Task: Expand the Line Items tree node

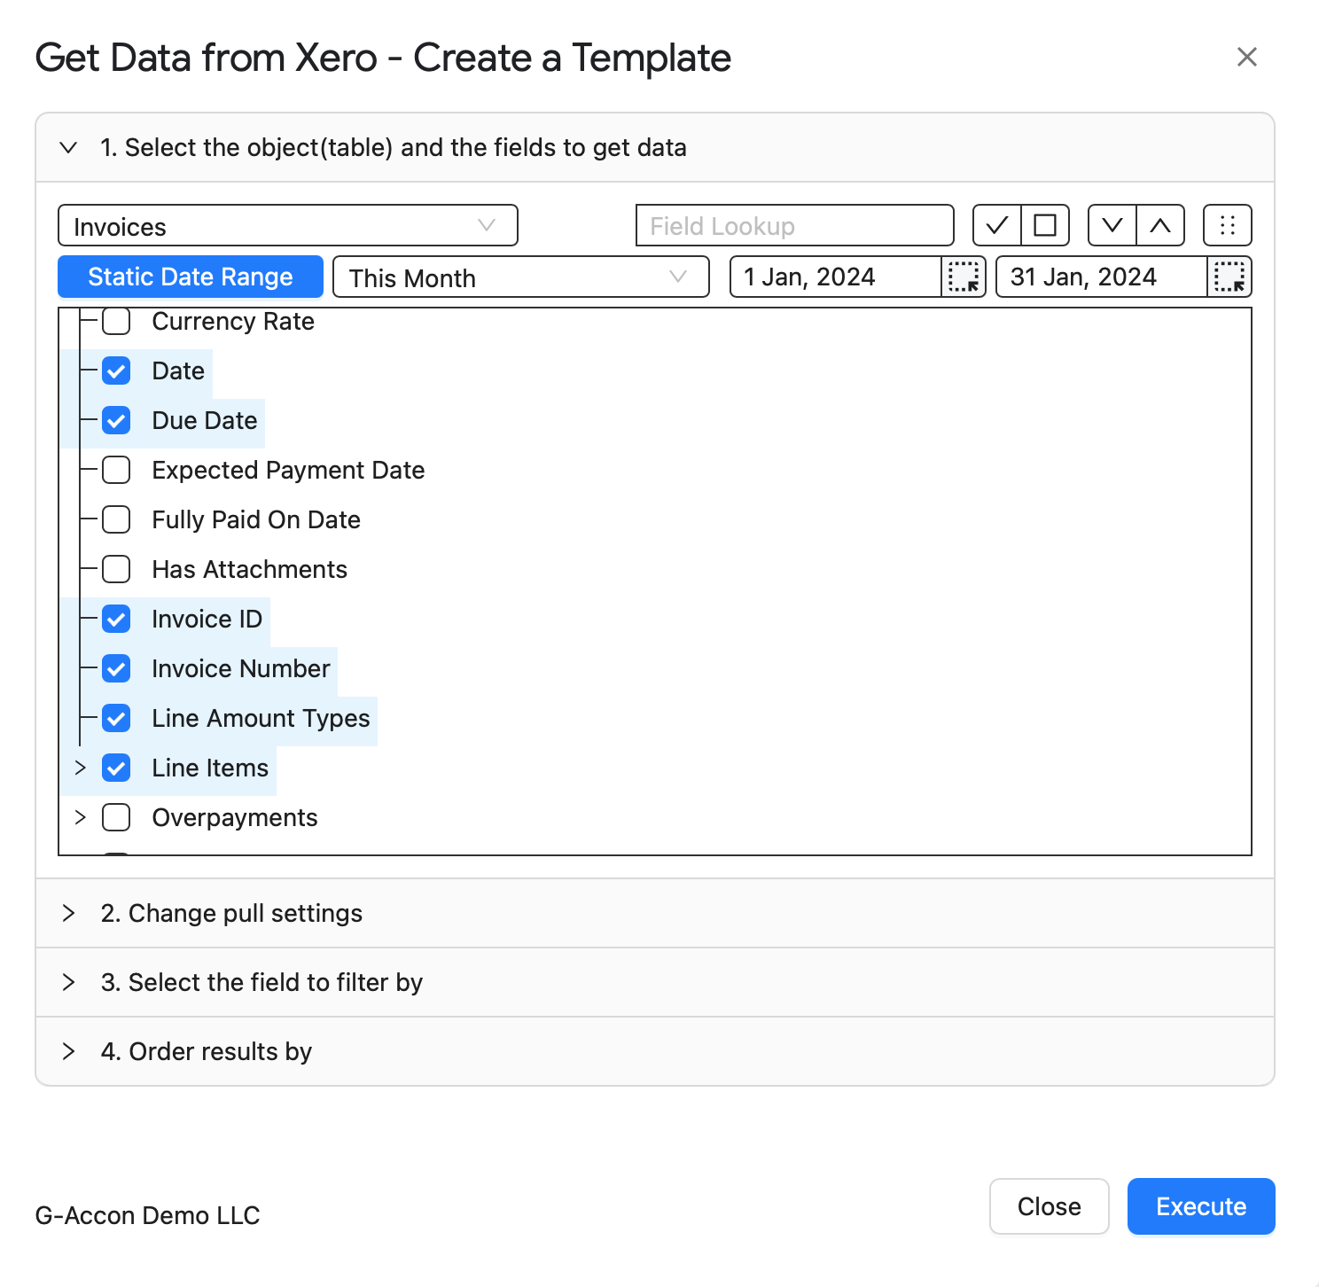Action: [80, 768]
